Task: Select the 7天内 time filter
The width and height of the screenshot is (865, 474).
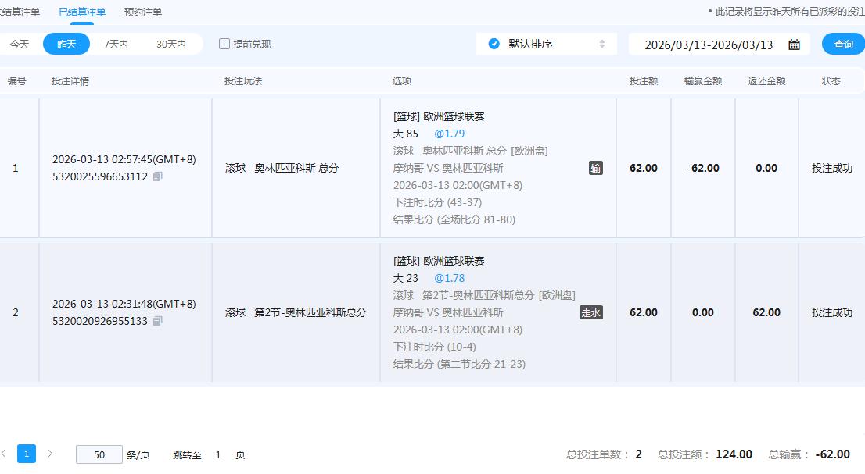Action: (x=116, y=45)
